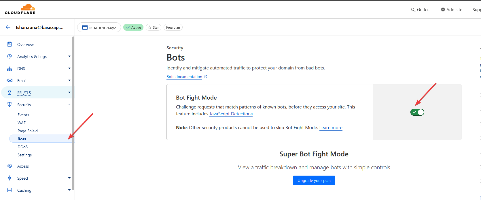The width and height of the screenshot is (481, 200).
Task: Click the Active status badge
Action: (x=133, y=27)
